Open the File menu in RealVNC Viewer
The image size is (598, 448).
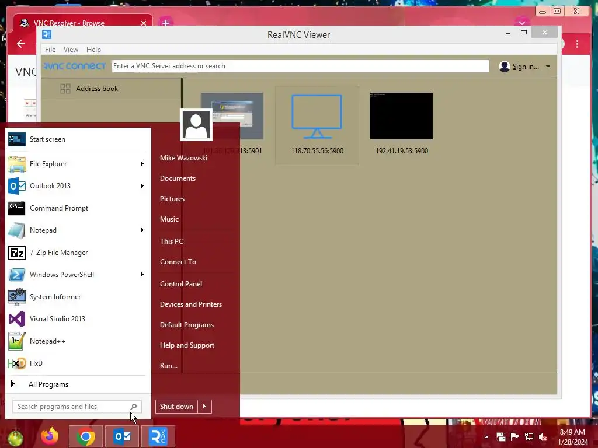point(50,50)
